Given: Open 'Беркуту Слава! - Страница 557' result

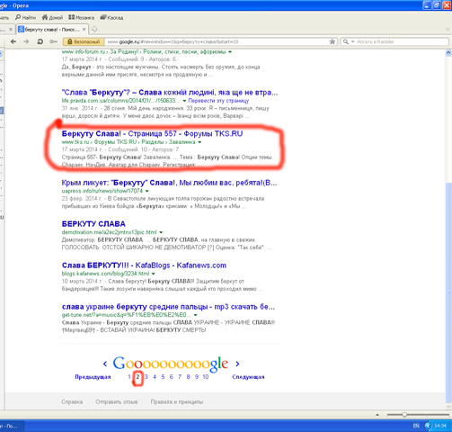Looking at the screenshot, I should tap(152, 133).
